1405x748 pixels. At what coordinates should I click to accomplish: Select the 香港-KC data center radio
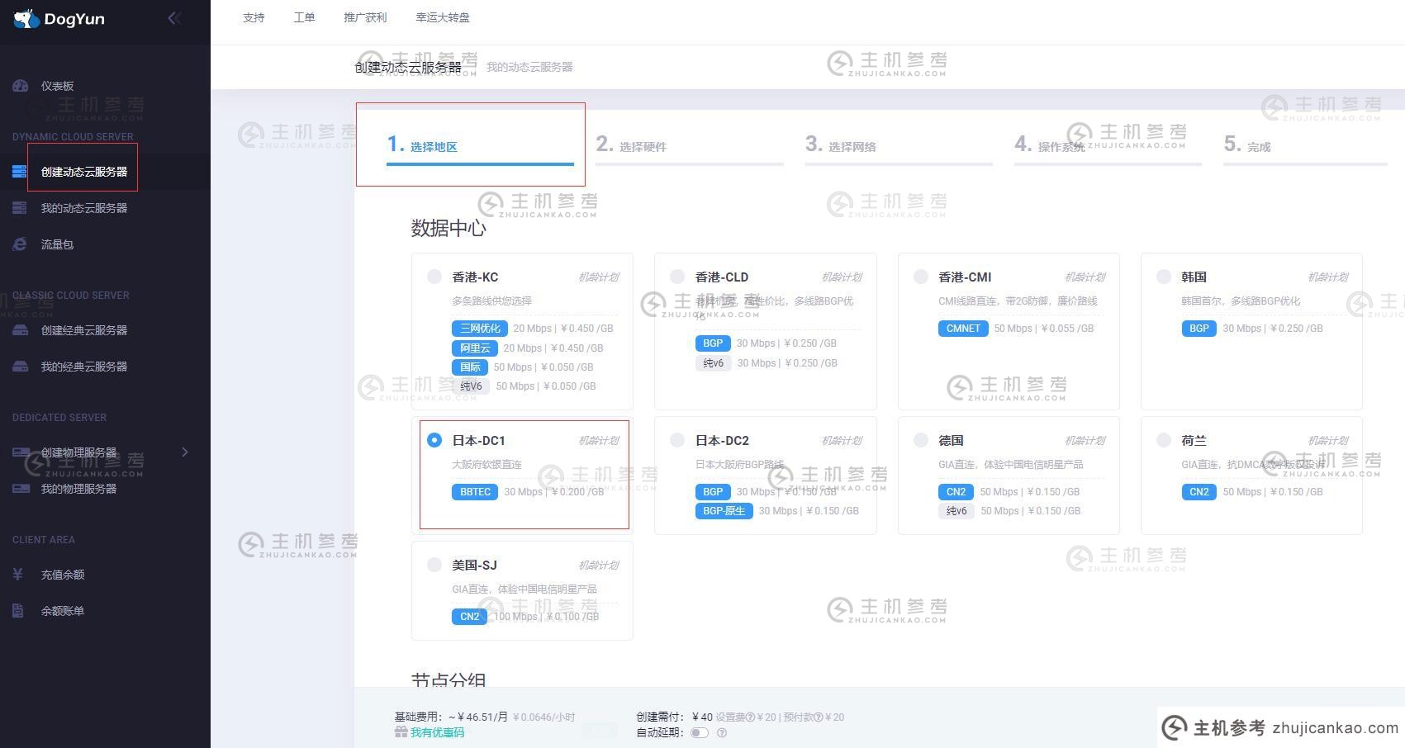(x=434, y=277)
